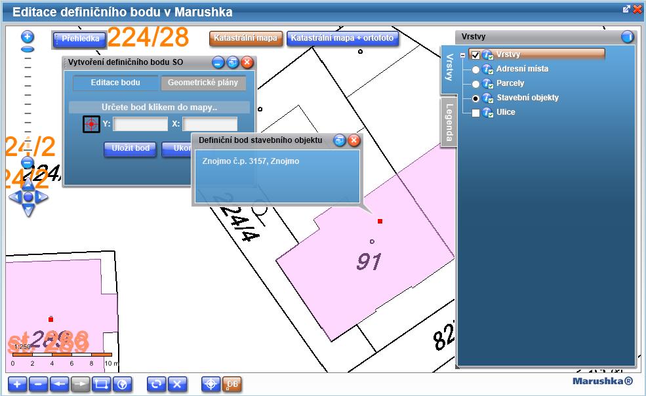Viewport: 646px width, 396px height.
Task: Click the minus button below the zoom slider
Action: pos(28,163)
